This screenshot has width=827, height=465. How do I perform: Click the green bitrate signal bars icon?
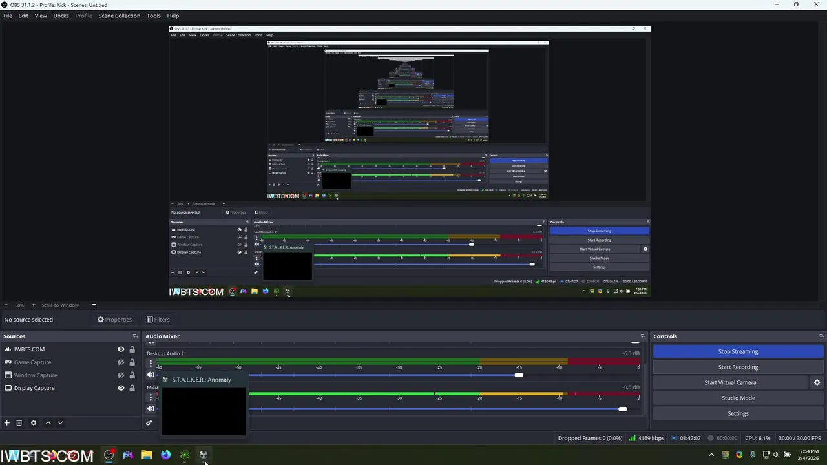pos(631,438)
